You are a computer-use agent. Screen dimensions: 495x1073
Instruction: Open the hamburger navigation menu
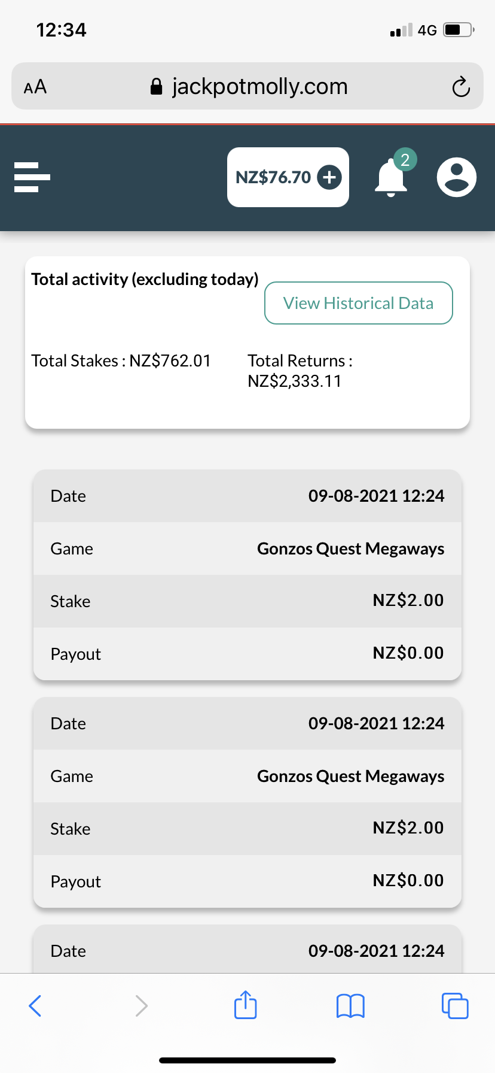[x=32, y=177]
